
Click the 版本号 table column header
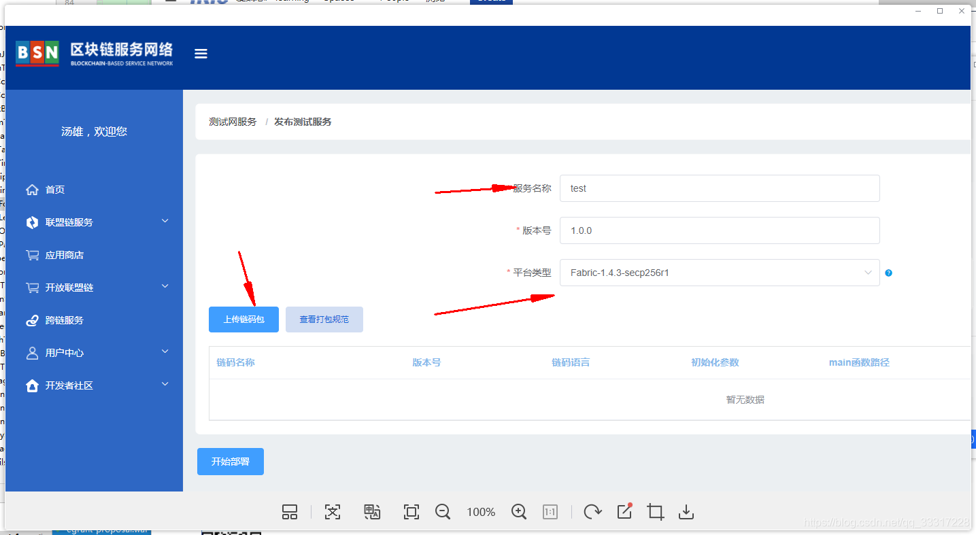tap(426, 362)
